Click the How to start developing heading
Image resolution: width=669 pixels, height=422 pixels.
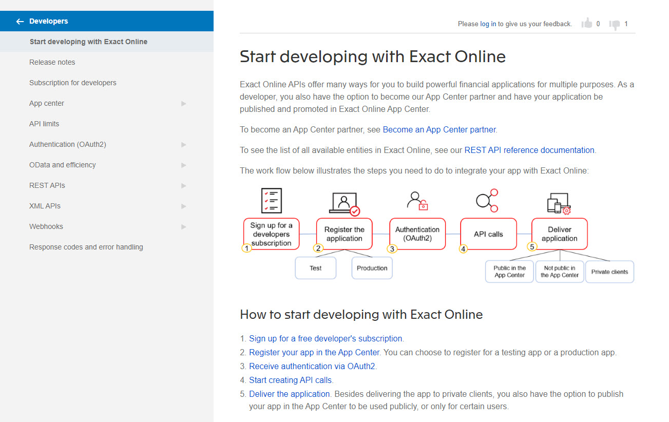[x=361, y=314]
